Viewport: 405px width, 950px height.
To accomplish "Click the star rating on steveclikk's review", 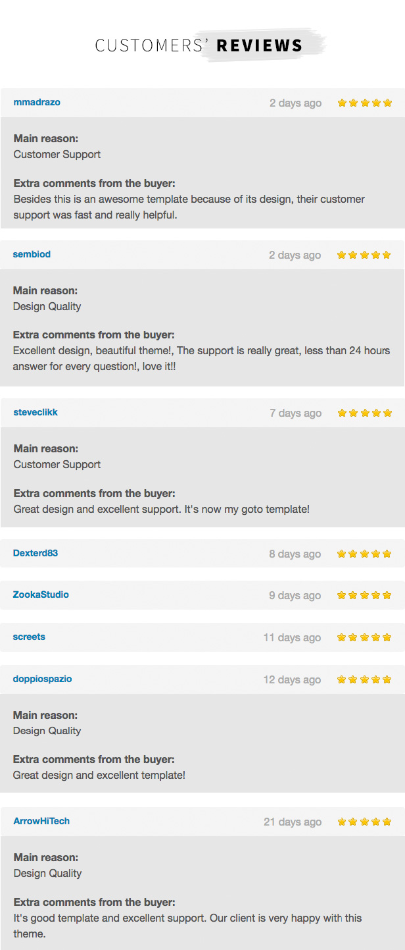I will point(364,413).
